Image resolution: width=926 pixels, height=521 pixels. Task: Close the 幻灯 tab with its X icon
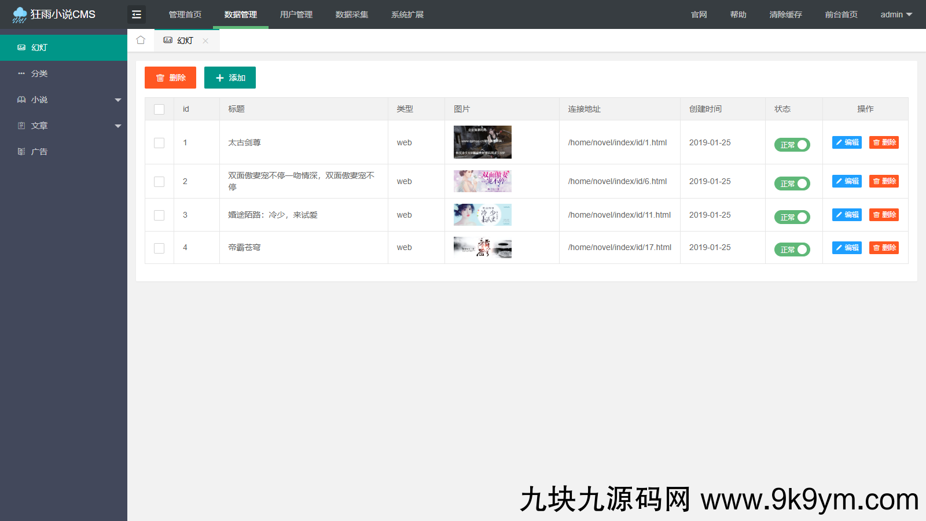(205, 41)
